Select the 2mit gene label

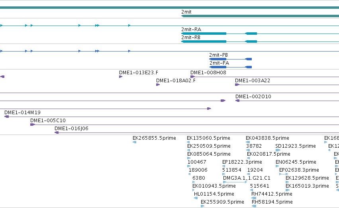pyautogui.click(x=186, y=12)
